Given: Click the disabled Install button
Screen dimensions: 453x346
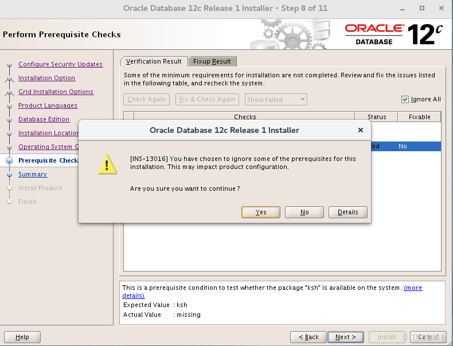Looking at the screenshot, I should coord(387,337).
